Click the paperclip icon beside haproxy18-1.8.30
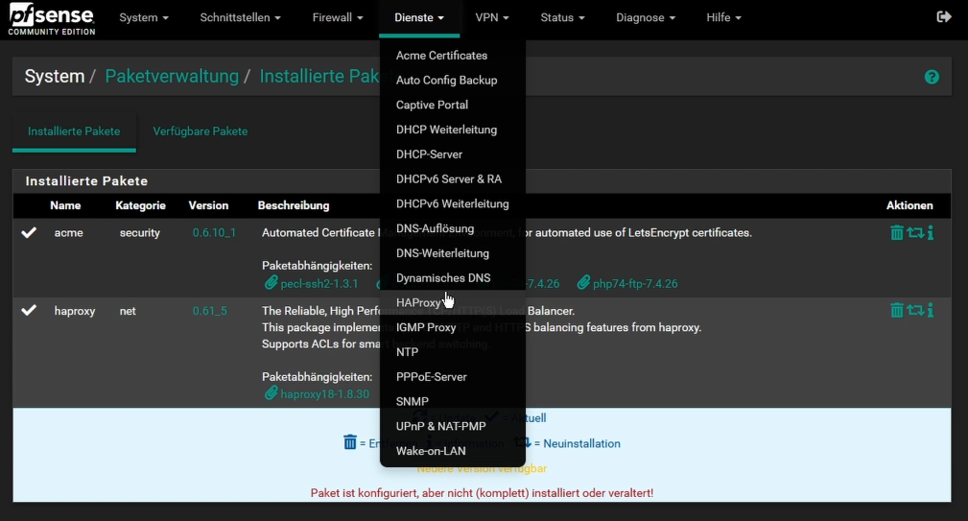Viewport: 968px width, 521px height. (x=271, y=393)
